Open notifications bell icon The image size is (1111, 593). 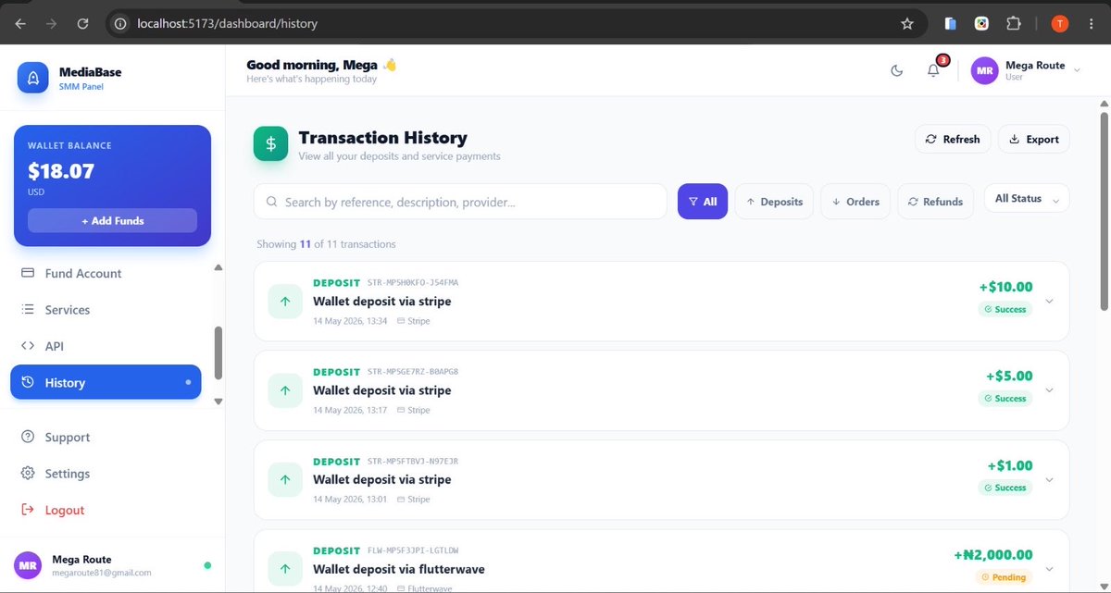coord(933,70)
